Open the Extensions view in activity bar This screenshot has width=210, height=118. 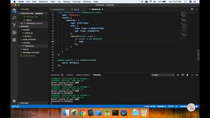point(14,40)
